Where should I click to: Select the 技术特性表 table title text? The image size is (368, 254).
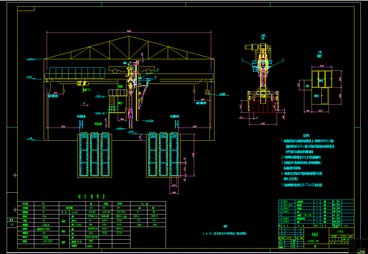click(92, 197)
